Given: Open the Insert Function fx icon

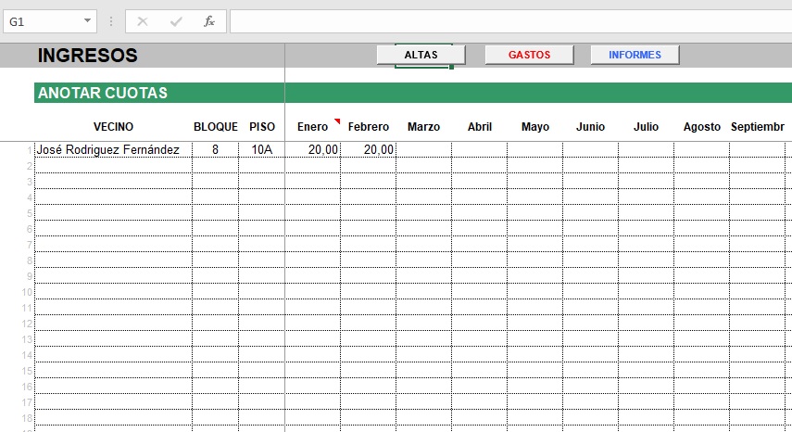Looking at the screenshot, I should pos(209,21).
